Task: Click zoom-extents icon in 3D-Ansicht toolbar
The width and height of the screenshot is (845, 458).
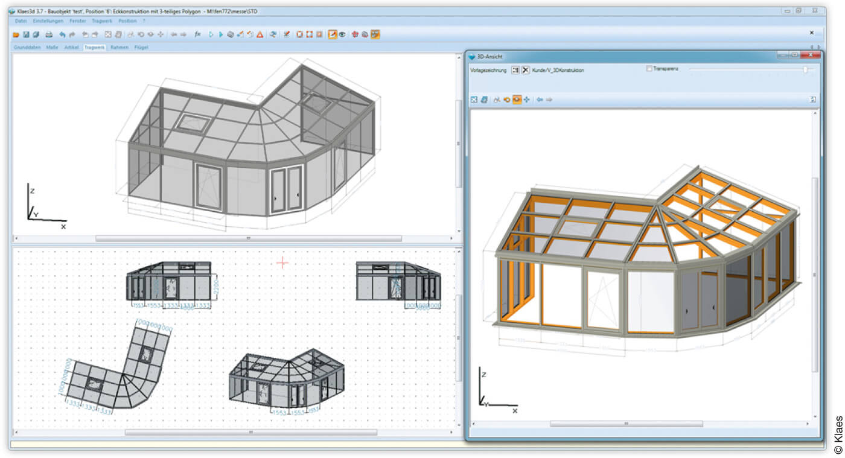Action: [474, 100]
